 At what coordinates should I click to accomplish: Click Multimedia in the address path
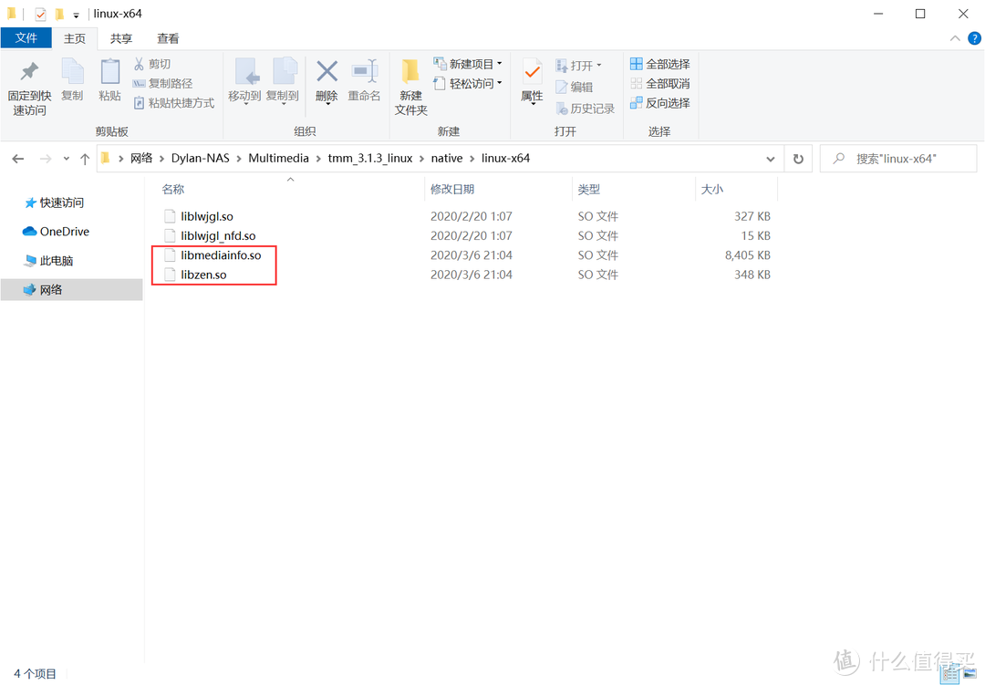[x=278, y=159]
